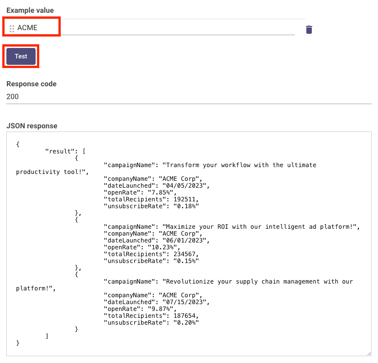This screenshot has height=363, width=378.
Task: Grab the drag handle beside ACME
Action: [11, 28]
